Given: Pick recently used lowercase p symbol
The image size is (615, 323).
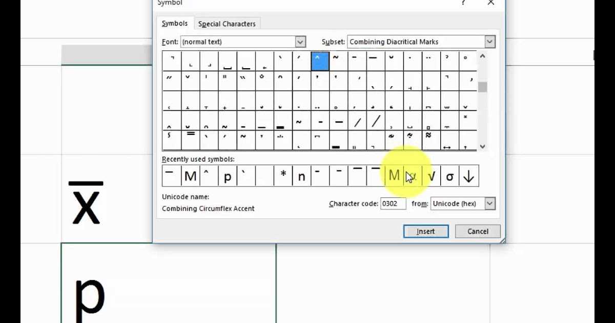Looking at the screenshot, I should pos(227,176).
